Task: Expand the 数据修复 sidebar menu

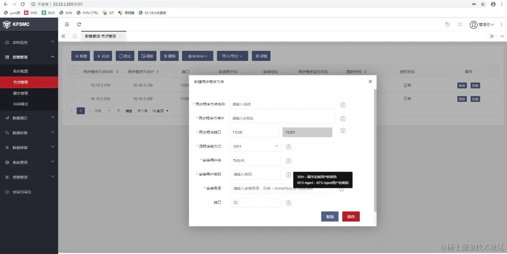Action: [x=29, y=147]
